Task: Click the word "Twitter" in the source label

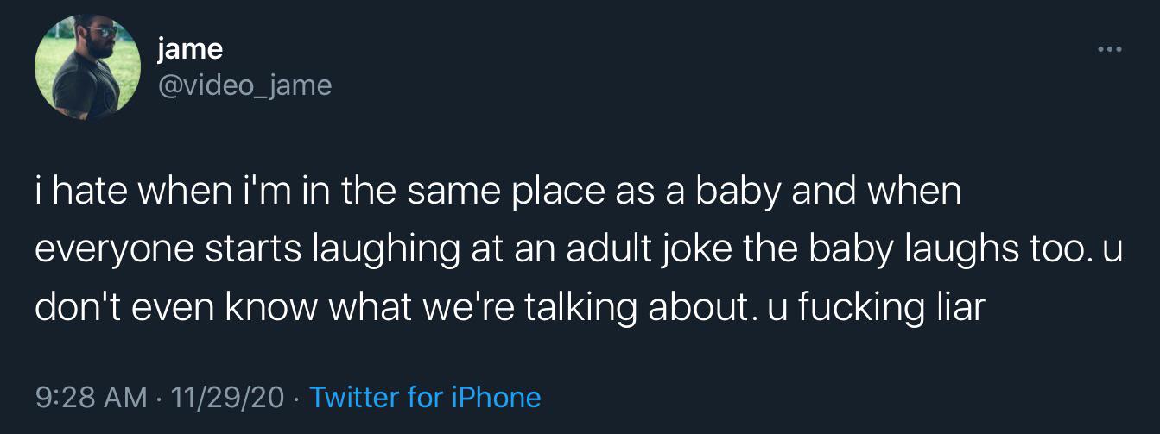Action: 354,397
